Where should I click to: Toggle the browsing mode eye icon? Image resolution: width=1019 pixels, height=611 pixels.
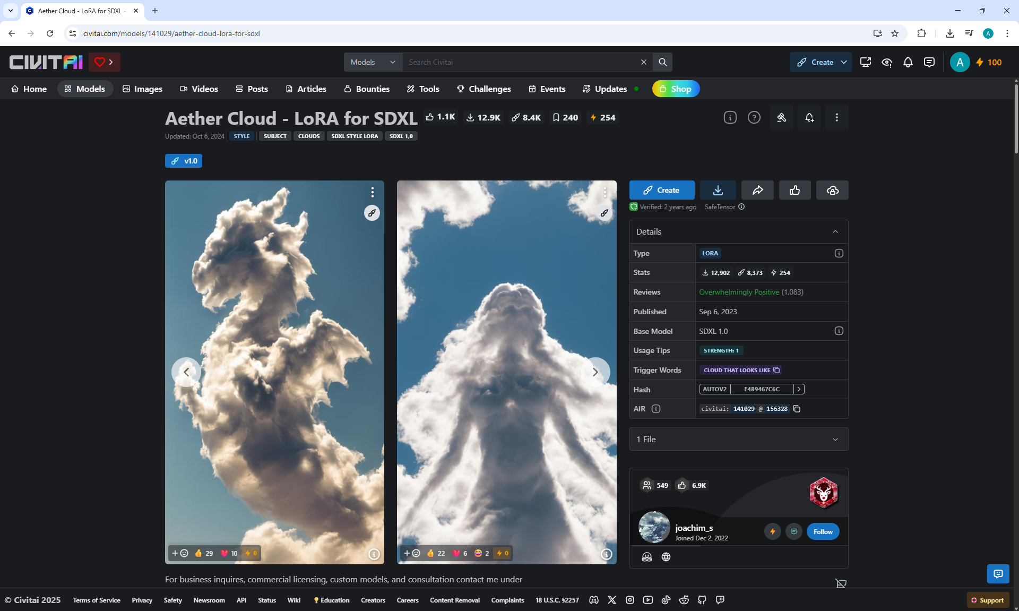(887, 62)
